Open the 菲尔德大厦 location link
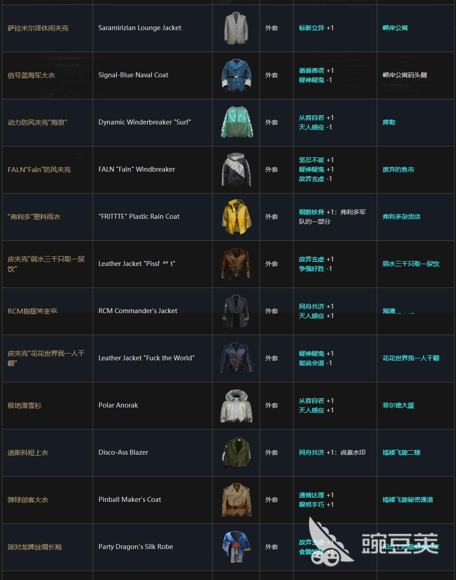456x580 pixels. pyautogui.click(x=398, y=405)
